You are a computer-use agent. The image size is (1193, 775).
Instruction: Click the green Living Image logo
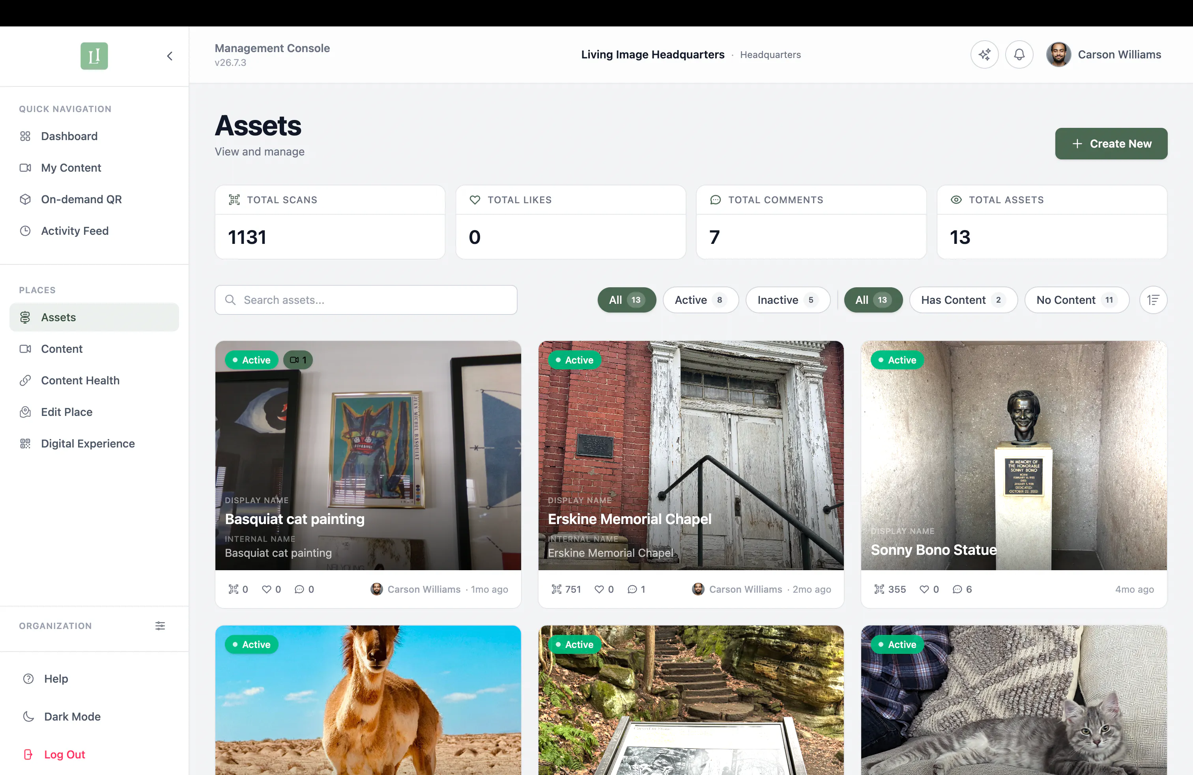click(94, 56)
